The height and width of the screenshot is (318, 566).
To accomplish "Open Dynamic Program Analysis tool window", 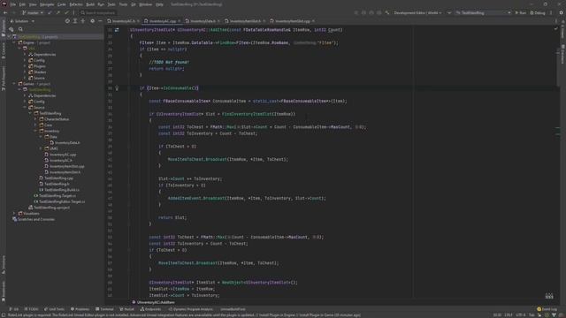I will [x=191, y=309].
